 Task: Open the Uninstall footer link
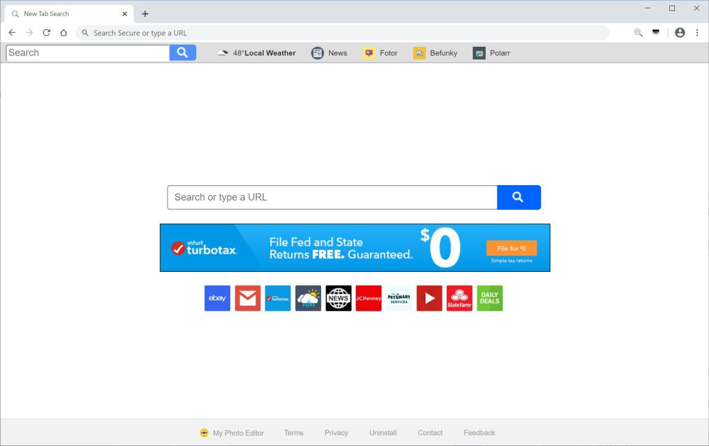pyautogui.click(x=383, y=433)
